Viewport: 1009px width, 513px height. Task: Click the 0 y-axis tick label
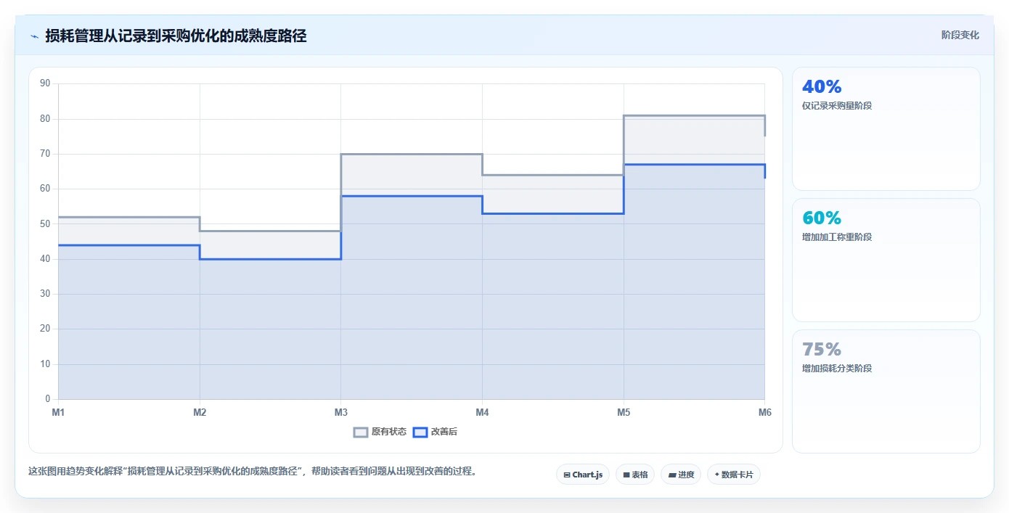pyautogui.click(x=48, y=399)
